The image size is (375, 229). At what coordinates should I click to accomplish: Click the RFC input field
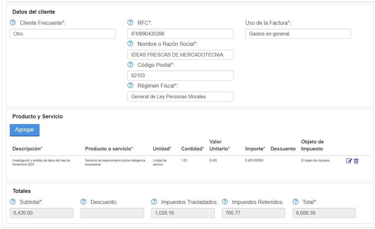pos(180,34)
